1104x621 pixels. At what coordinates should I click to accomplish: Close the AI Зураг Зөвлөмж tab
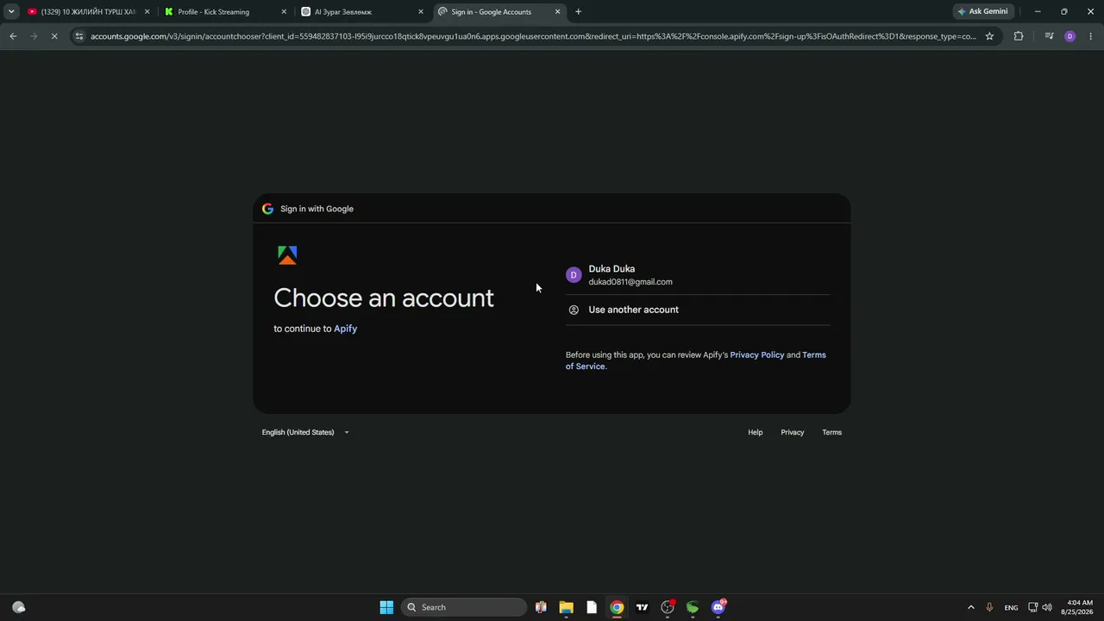(x=421, y=12)
